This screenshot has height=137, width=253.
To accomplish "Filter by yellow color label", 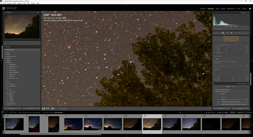I will [x=220, y=112].
